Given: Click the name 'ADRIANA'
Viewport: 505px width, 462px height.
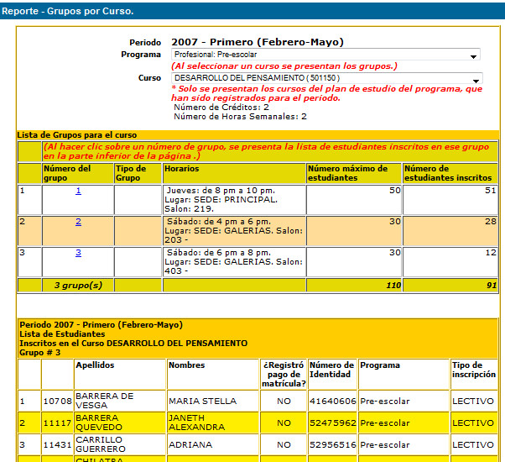Looking at the screenshot, I should tap(190, 445).
